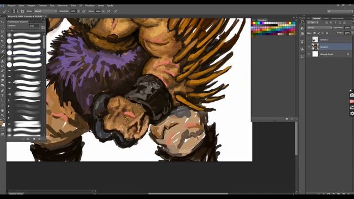Click the canvas horizontal scrollbar
Screen dimensions: 354x199
coord(188,193)
